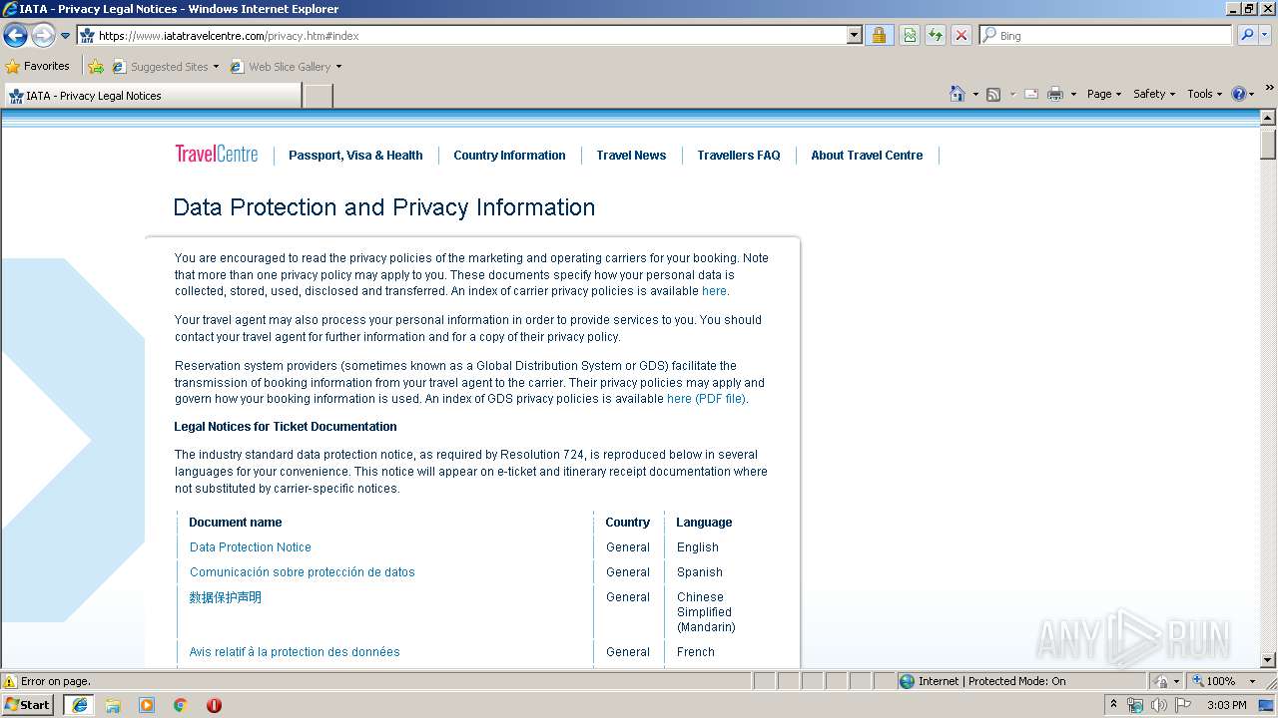Click the red Opera-style taskbar icon
1278x718 pixels.
coord(214,705)
